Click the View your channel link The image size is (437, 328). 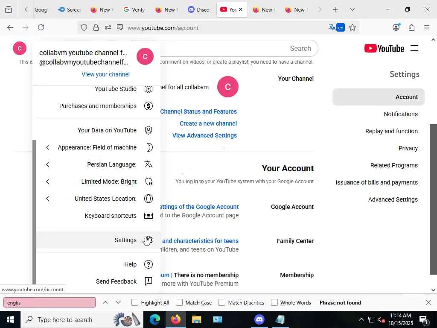(x=106, y=74)
